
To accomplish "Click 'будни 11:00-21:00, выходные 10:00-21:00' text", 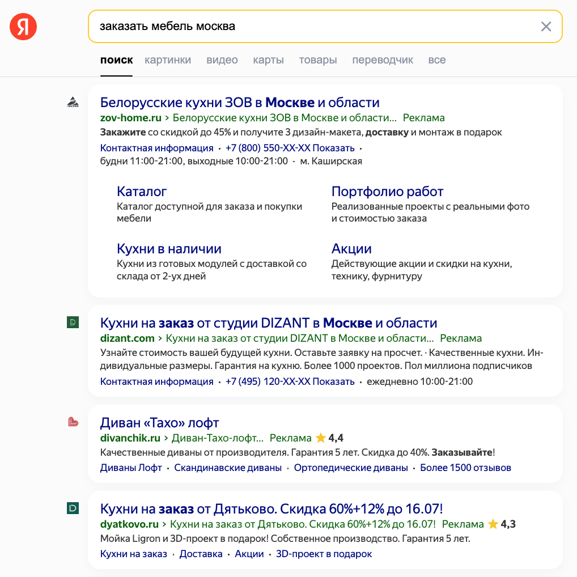I will 194,161.
